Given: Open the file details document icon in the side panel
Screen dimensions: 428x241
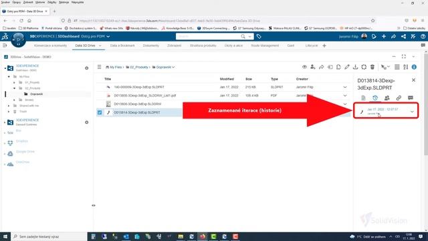Looking at the screenshot, I should (x=363, y=98).
